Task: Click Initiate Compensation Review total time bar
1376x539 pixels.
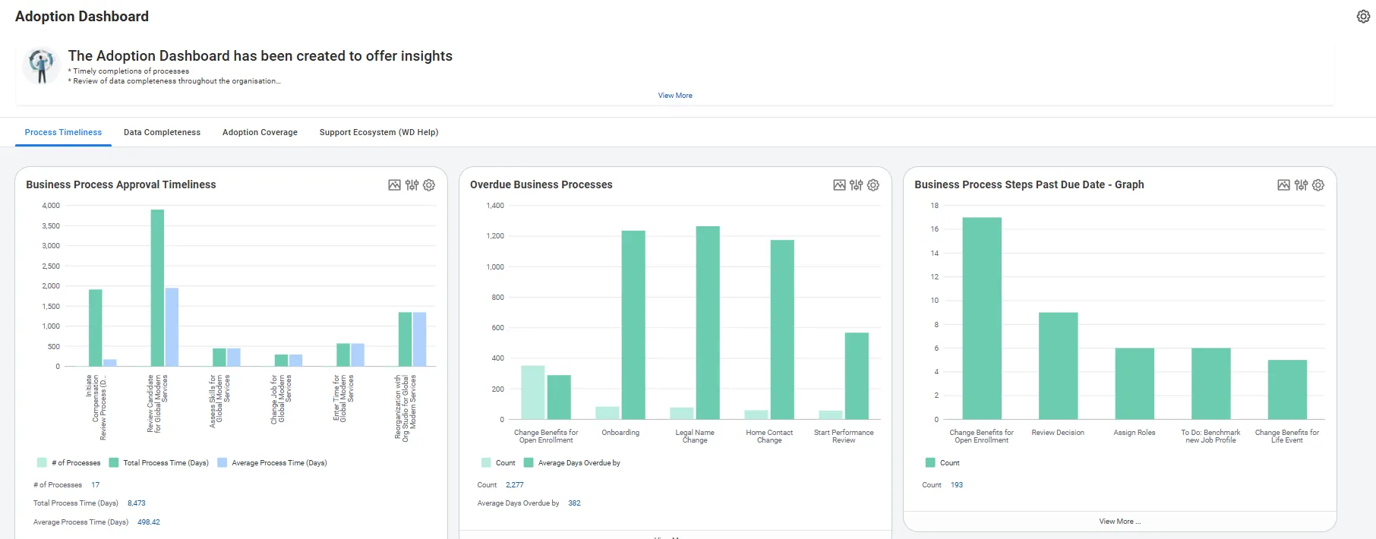Action: click(x=96, y=328)
